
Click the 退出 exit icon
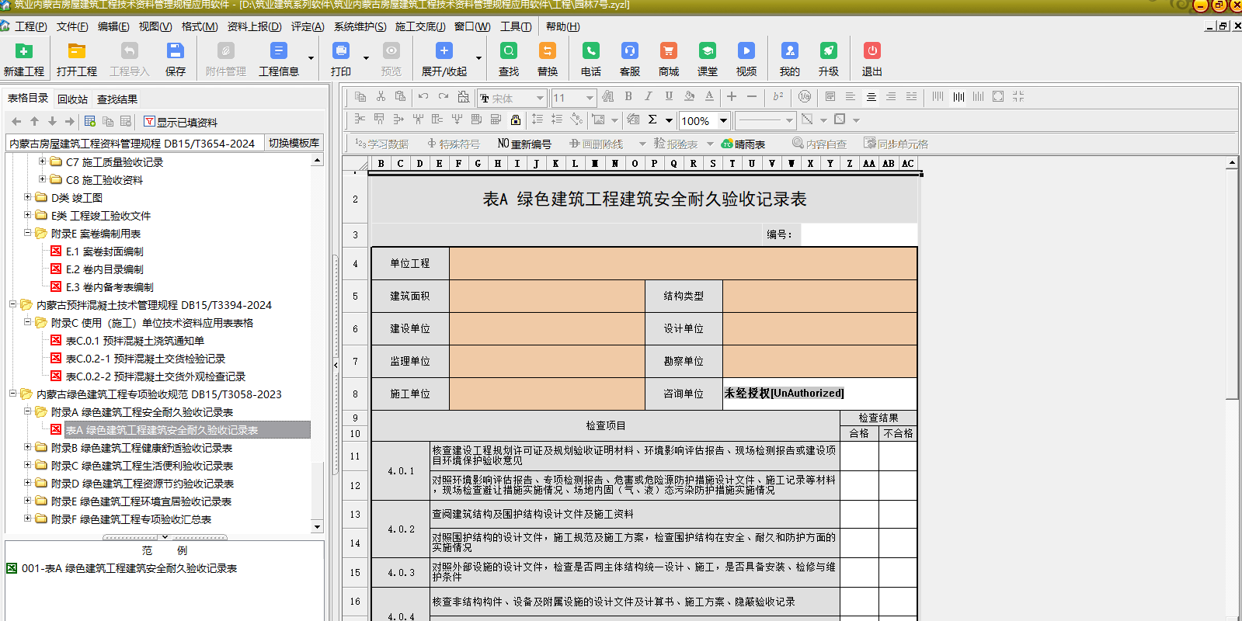tap(872, 51)
